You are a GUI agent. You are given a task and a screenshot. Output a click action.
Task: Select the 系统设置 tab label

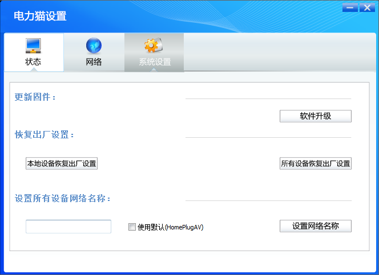pos(155,62)
